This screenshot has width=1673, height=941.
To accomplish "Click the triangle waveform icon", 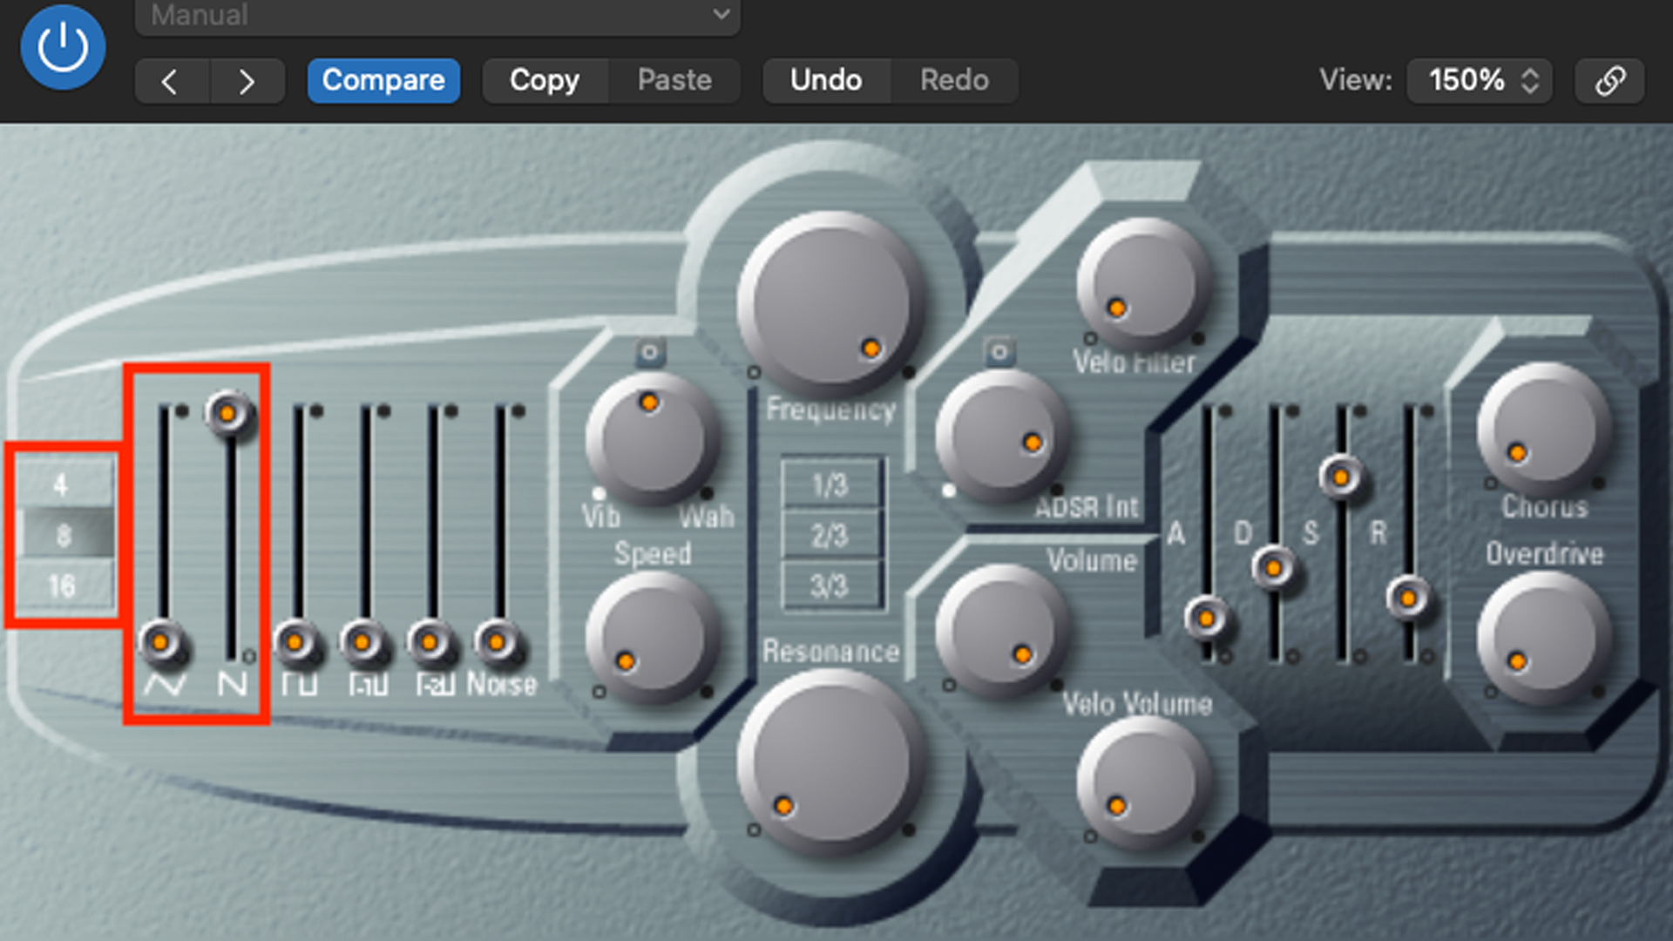I will point(164,684).
